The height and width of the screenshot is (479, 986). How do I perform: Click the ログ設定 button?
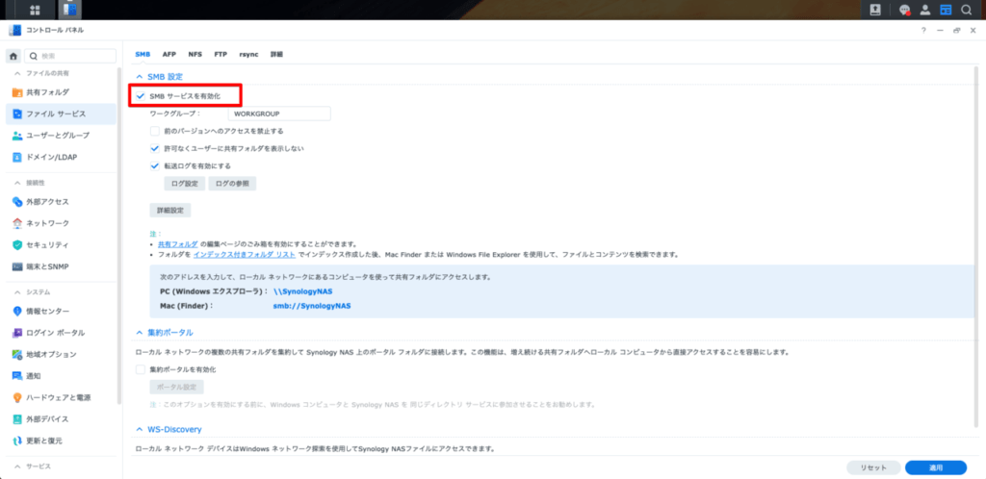pos(184,184)
